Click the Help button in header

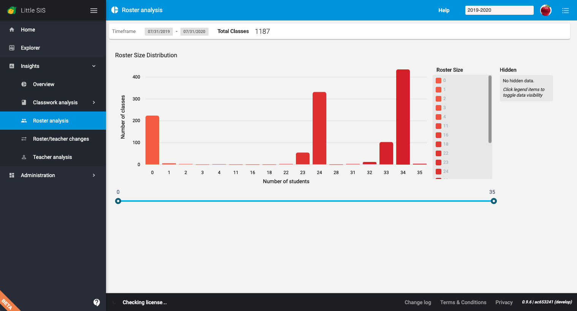pyautogui.click(x=444, y=10)
